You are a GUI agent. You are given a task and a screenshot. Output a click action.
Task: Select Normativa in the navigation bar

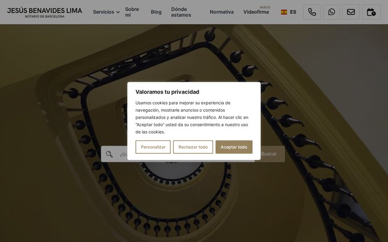[x=221, y=12]
